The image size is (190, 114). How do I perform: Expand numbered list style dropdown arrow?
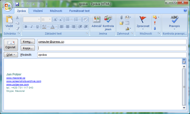point(80,19)
